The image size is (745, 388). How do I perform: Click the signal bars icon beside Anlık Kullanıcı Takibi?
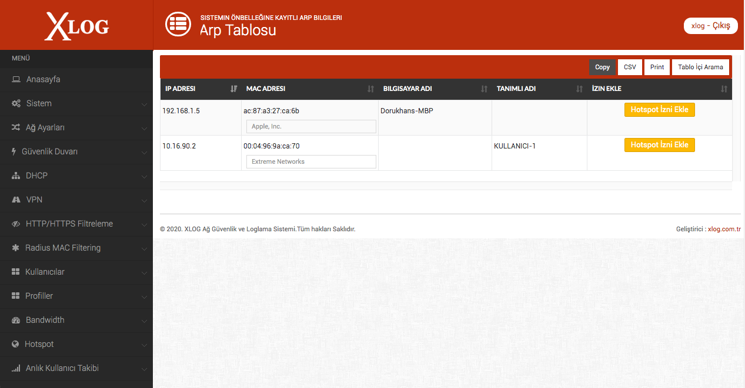16,368
